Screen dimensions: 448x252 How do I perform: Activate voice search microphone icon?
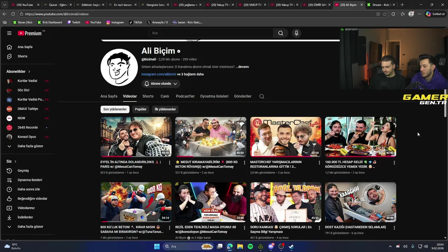click(296, 33)
